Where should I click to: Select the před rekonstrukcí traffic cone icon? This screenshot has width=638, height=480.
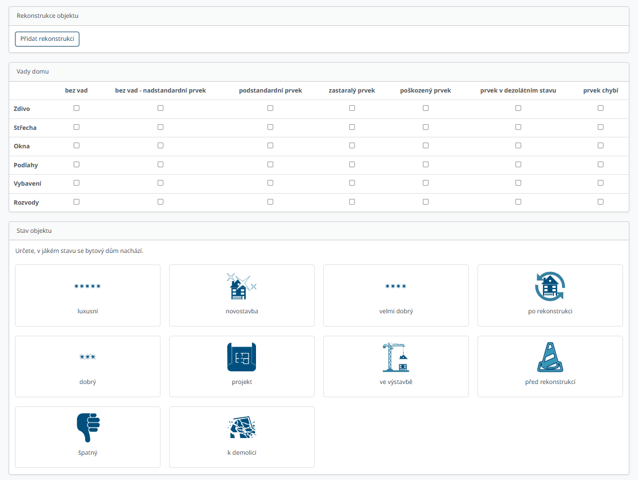(550, 357)
